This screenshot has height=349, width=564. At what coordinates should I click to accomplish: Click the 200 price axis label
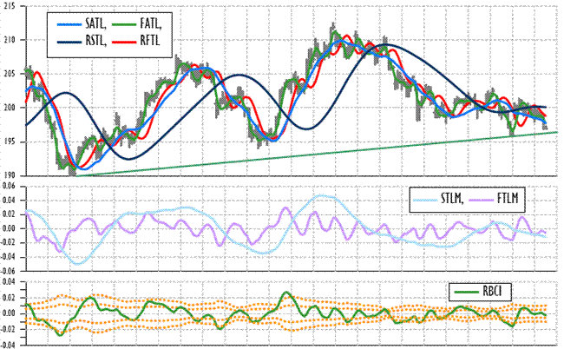[10, 108]
